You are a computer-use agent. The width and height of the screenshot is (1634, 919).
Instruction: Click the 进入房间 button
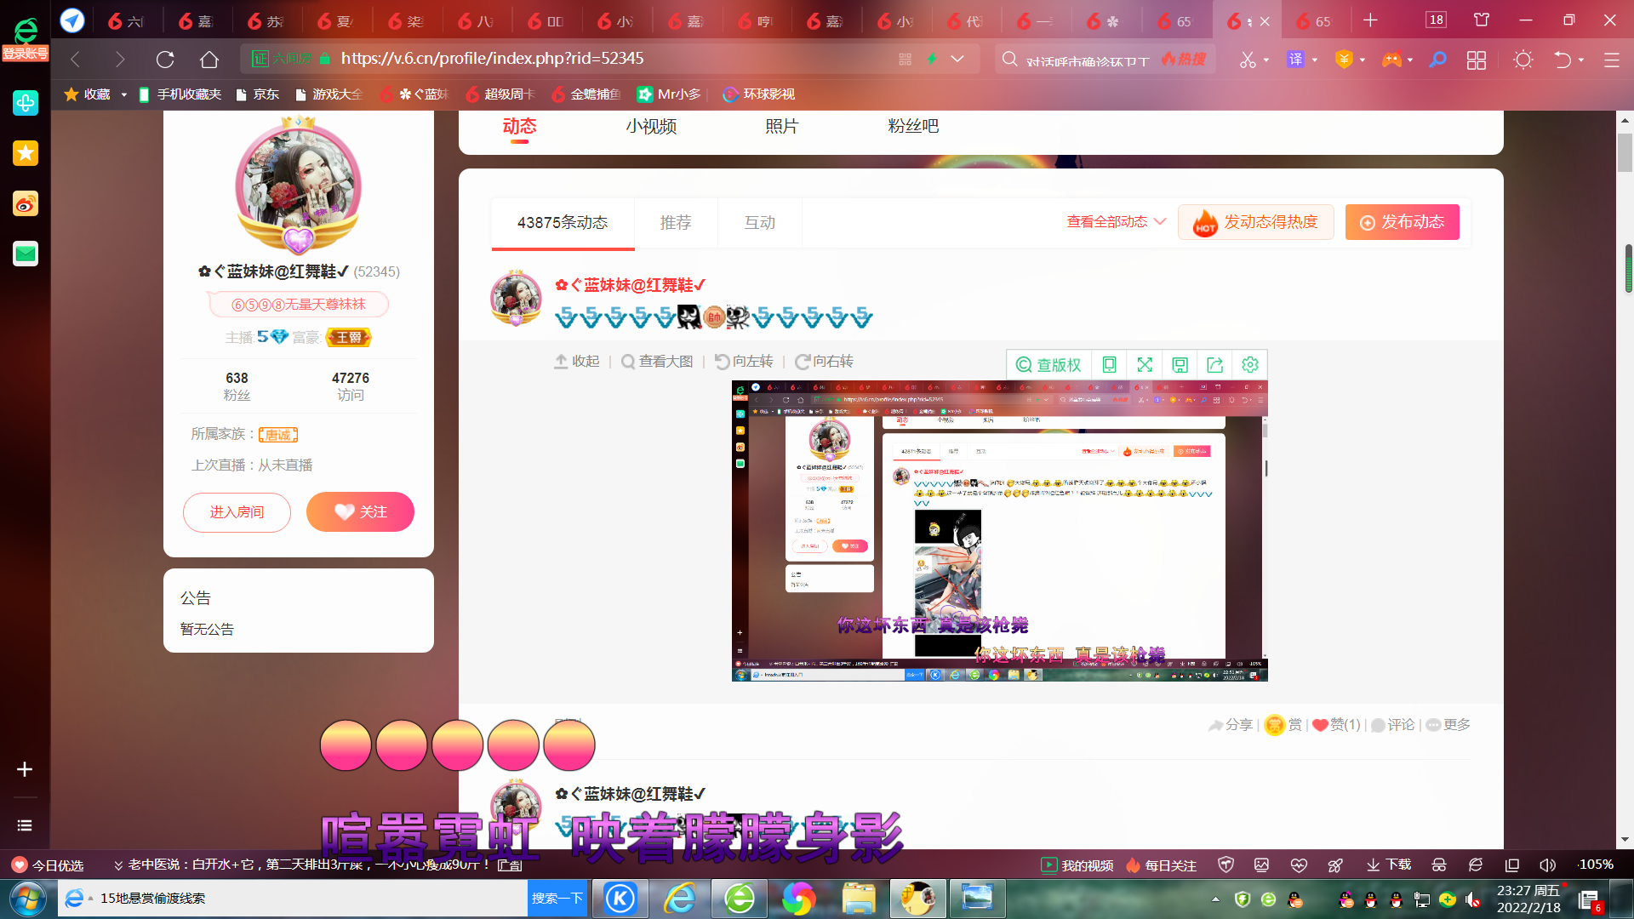237,512
